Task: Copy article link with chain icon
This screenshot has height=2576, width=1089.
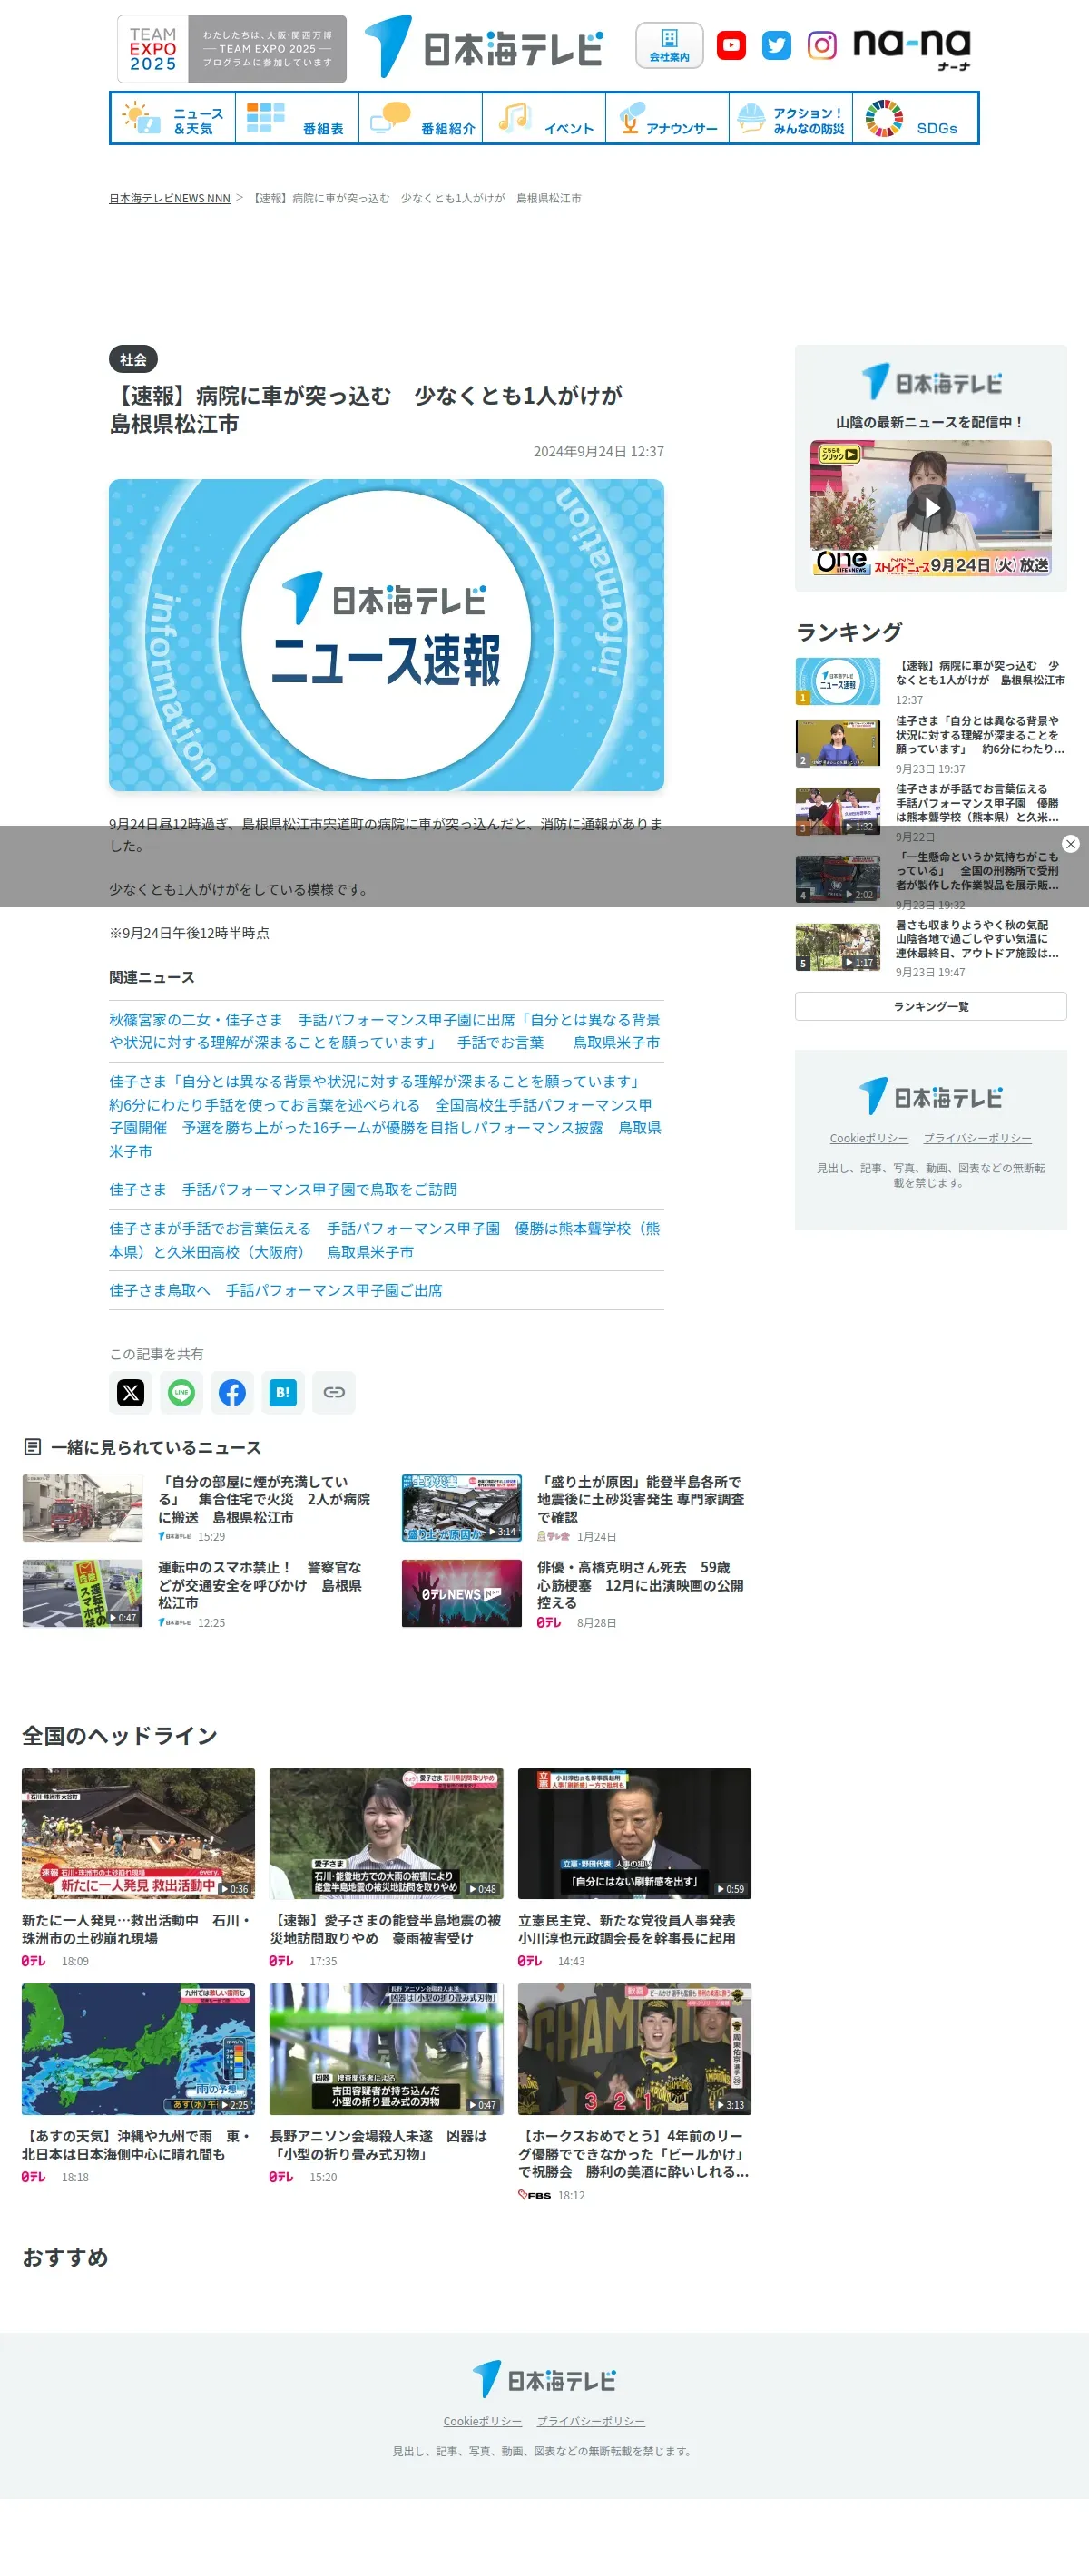Action: click(334, 1392)
